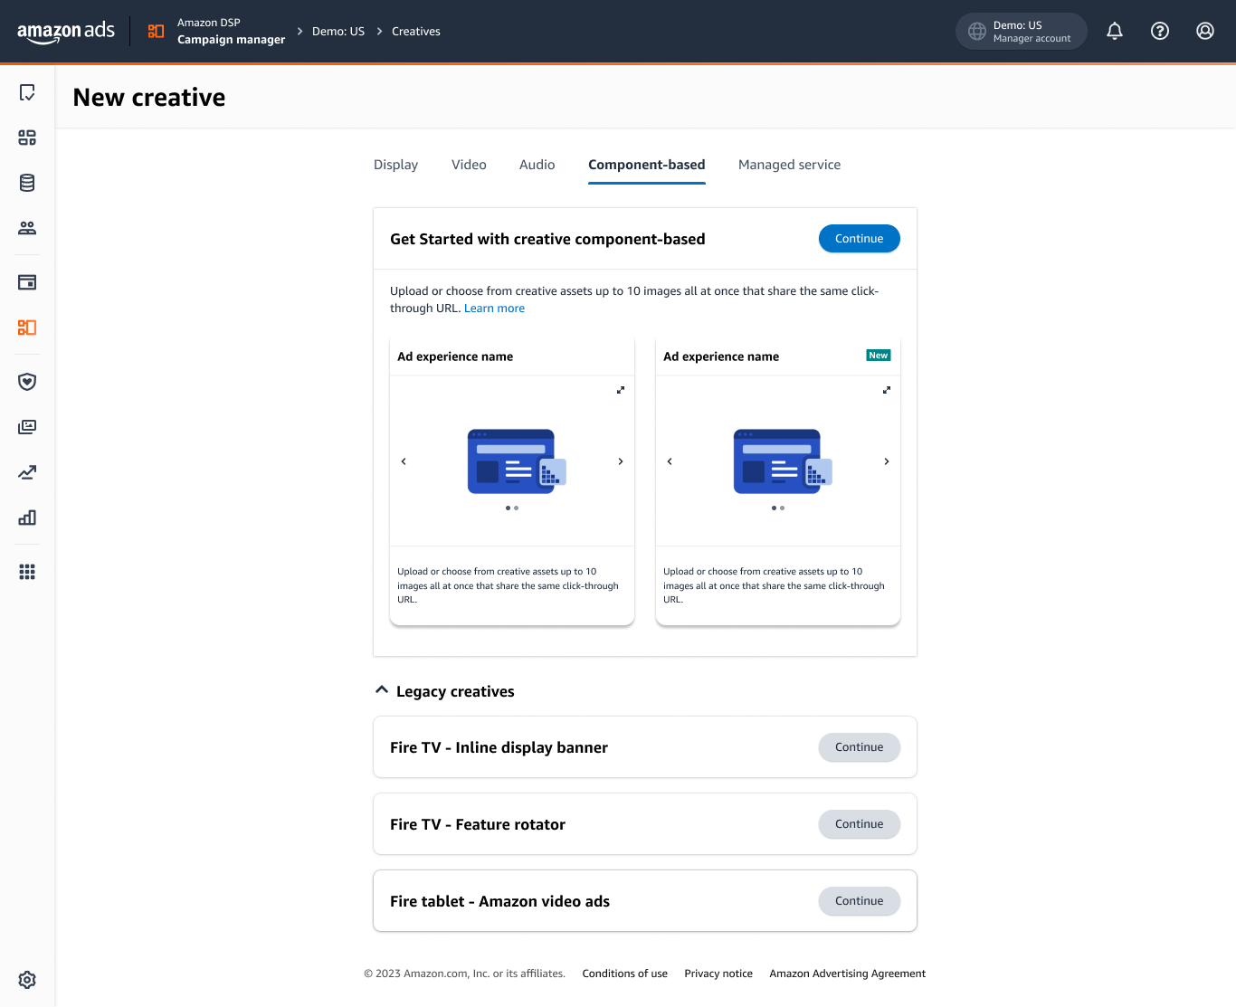Switch to the Video tab
1236x1007 pixels.
tap(468, 165)
